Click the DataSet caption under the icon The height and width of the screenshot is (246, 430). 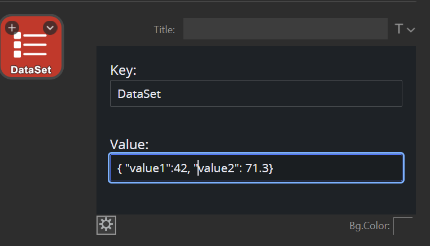(x=31, y=70)
